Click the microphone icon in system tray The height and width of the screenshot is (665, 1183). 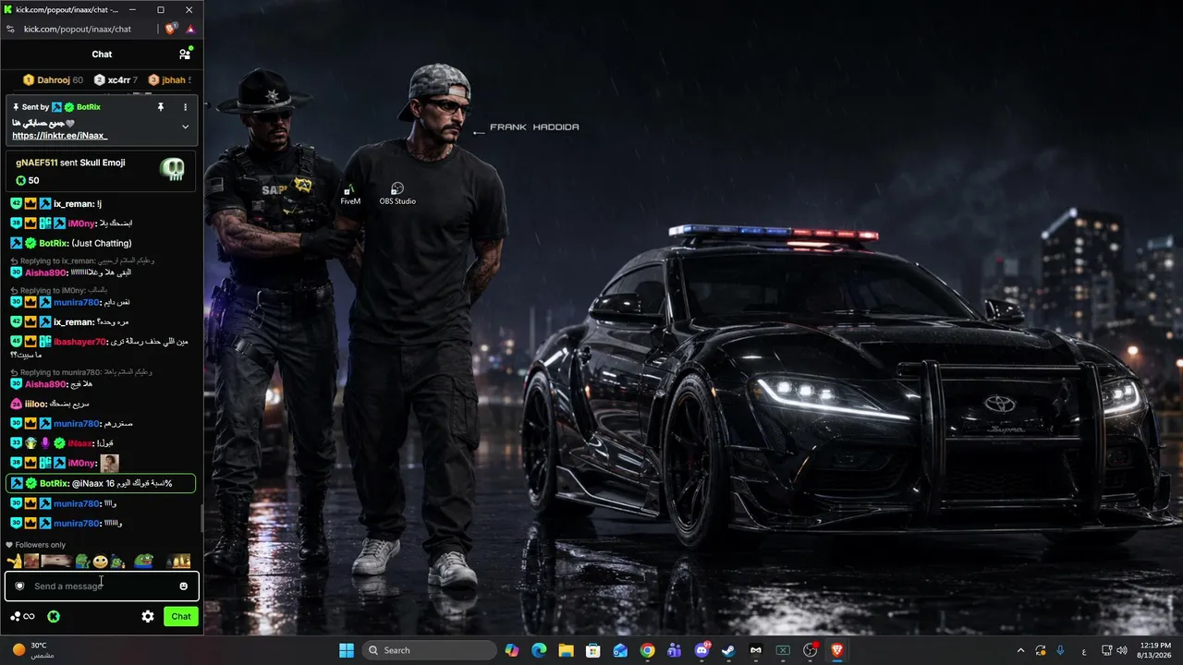[1060, 650]
